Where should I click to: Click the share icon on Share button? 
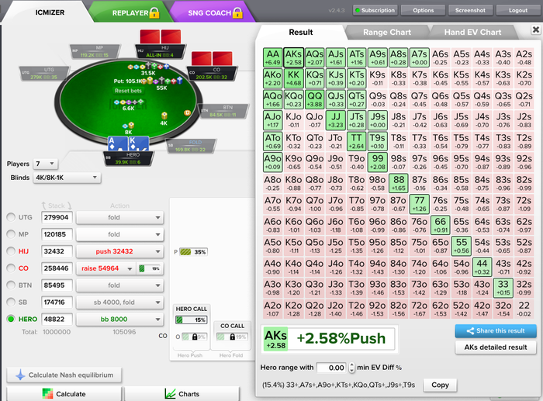pos(470,331)
